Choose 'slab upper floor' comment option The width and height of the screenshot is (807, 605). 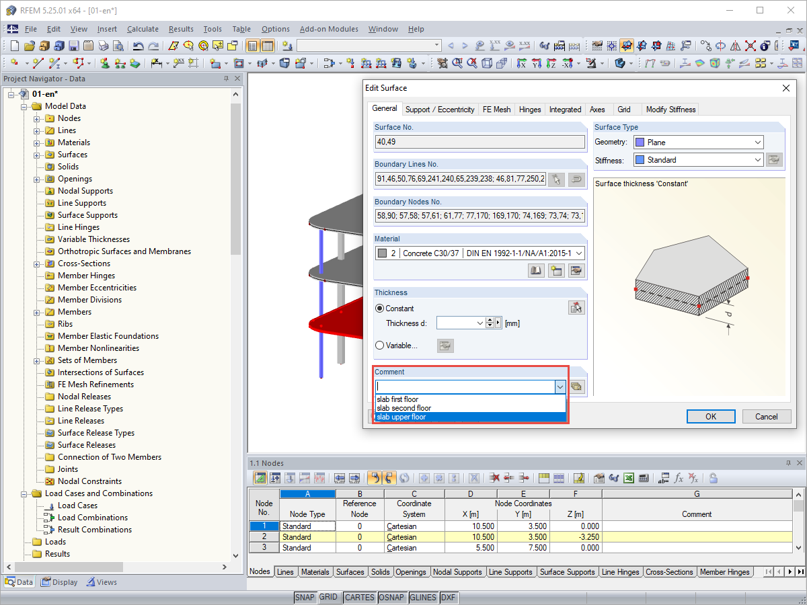pyautogui.click(x=471, y=417)
